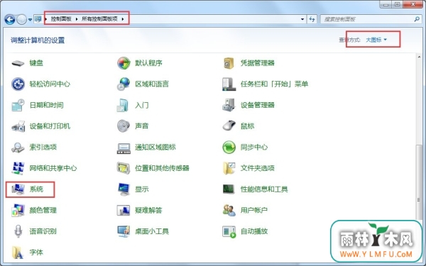Screen dimensions: 426x266
Task: Open the 键盘 keyboard icon
Action: [x=18, y=63]
